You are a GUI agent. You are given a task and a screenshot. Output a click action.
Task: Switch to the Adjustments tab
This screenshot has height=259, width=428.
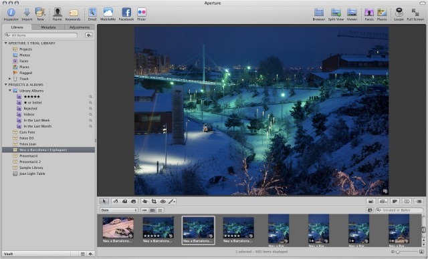pos(80,27)
